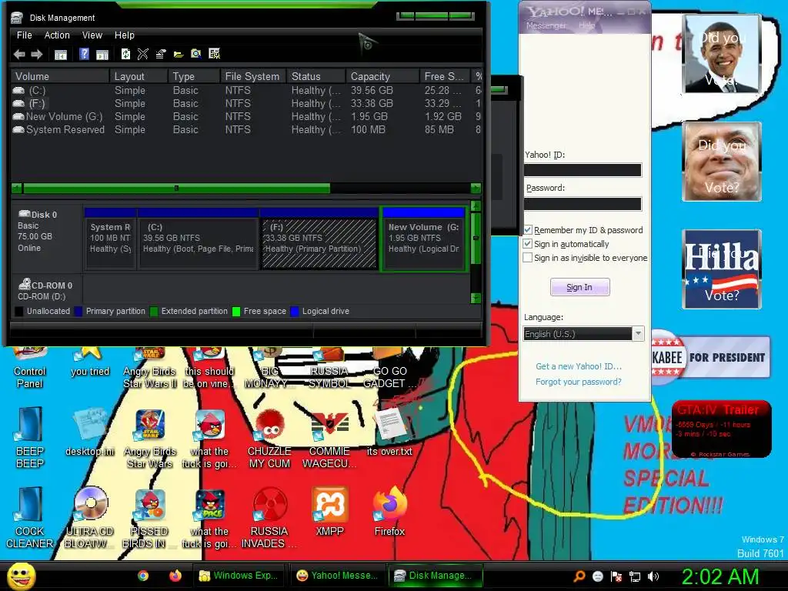Open the XMPP desktop icon
The height and width of the screenshot is (591, 788).
point(329,512)
